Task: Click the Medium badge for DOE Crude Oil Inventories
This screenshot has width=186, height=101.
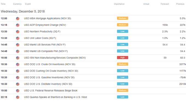Action: tap(123, 64)
